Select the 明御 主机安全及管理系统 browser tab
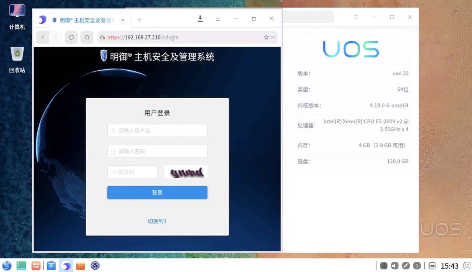 (x=90, y=20)
